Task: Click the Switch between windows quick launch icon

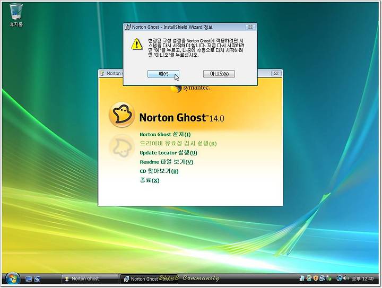Action: [37, 279]
